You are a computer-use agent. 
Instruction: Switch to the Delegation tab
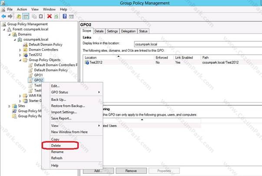(128, 31)
